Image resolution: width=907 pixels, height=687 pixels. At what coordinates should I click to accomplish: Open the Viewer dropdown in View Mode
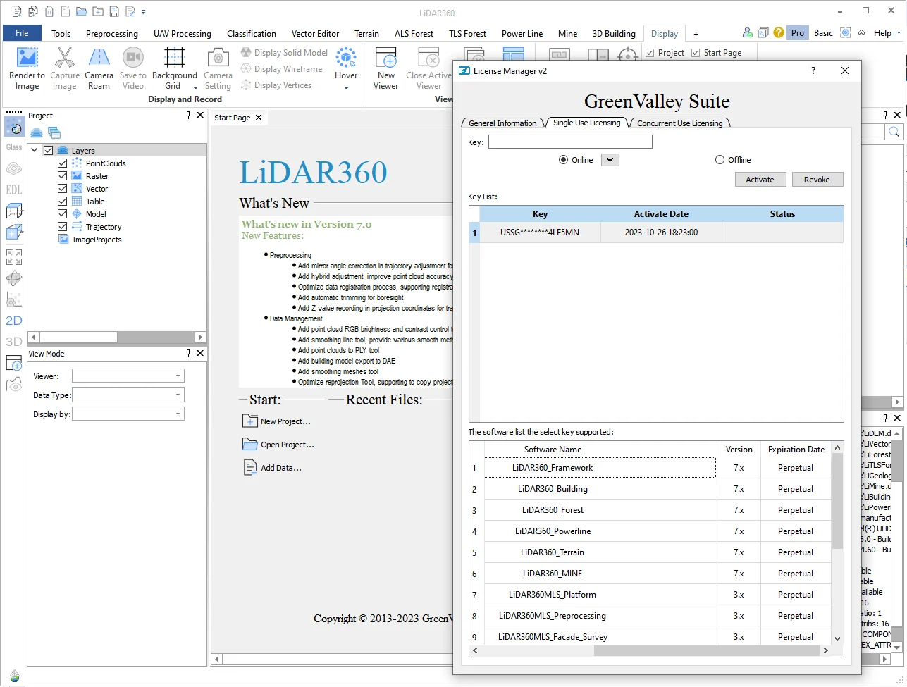[128, 376]
